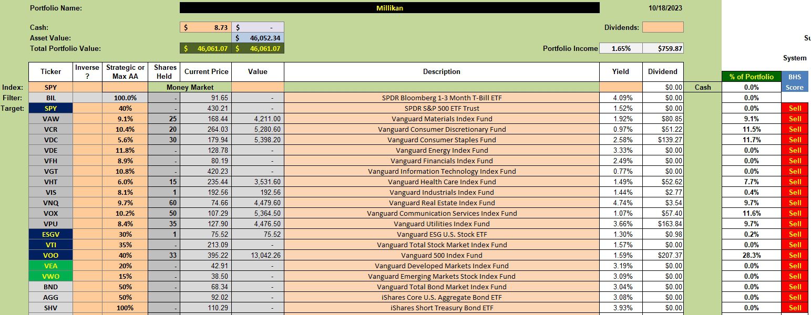This screenshot has width=811, height=315.
Task: Click the VOO portfolio percent 28.3%
Action: (x=752, y=255)
